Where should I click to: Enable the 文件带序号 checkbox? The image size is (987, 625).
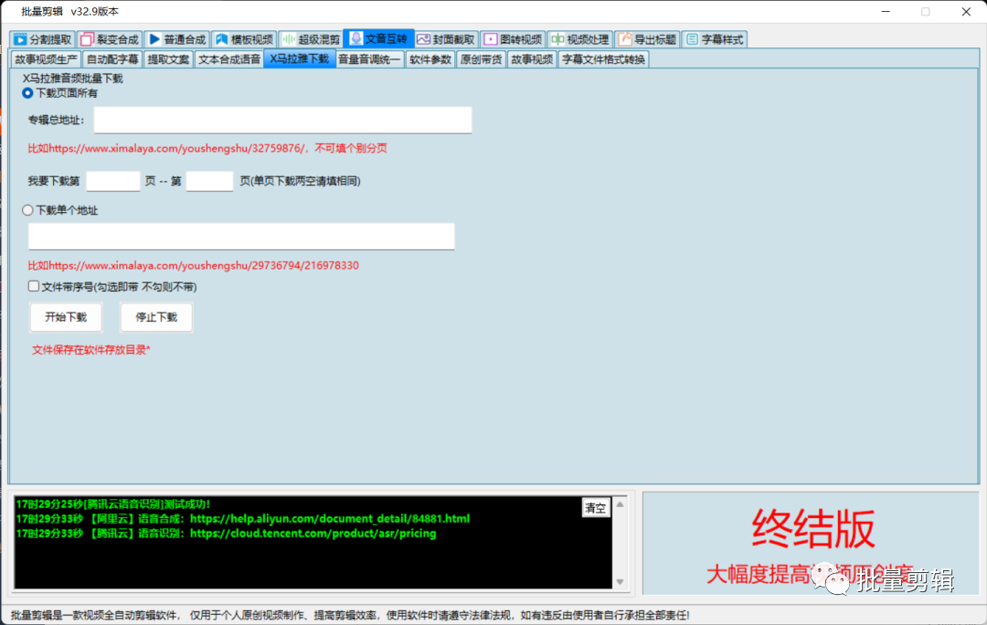(x=34, y=286)
